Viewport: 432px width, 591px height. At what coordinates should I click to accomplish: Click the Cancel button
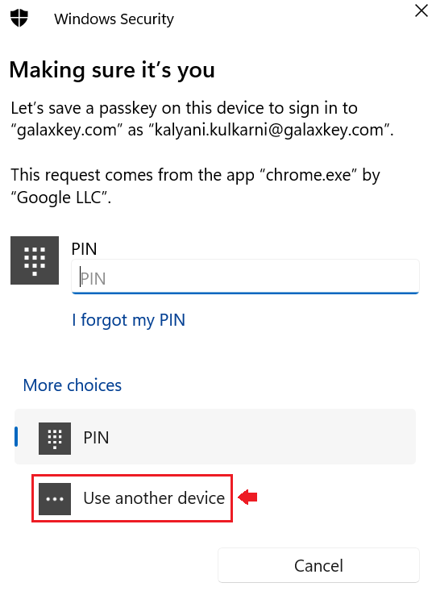point(318,565)
